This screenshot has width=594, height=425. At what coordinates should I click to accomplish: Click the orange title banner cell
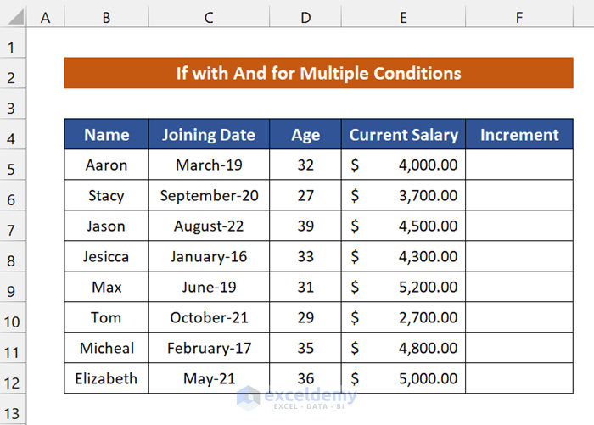[318, 73]
